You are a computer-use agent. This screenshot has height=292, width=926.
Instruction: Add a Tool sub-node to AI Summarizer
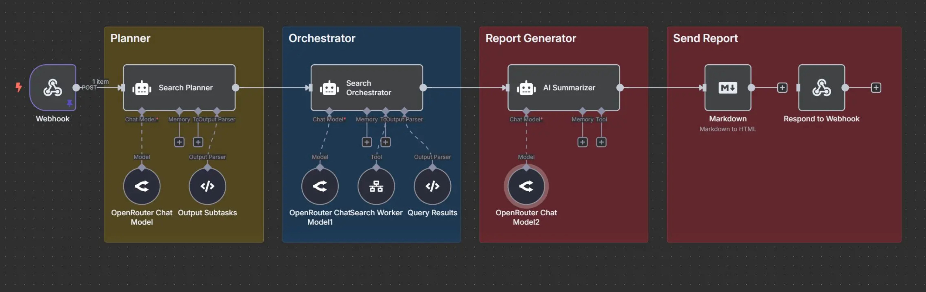[x=601, y=142]
